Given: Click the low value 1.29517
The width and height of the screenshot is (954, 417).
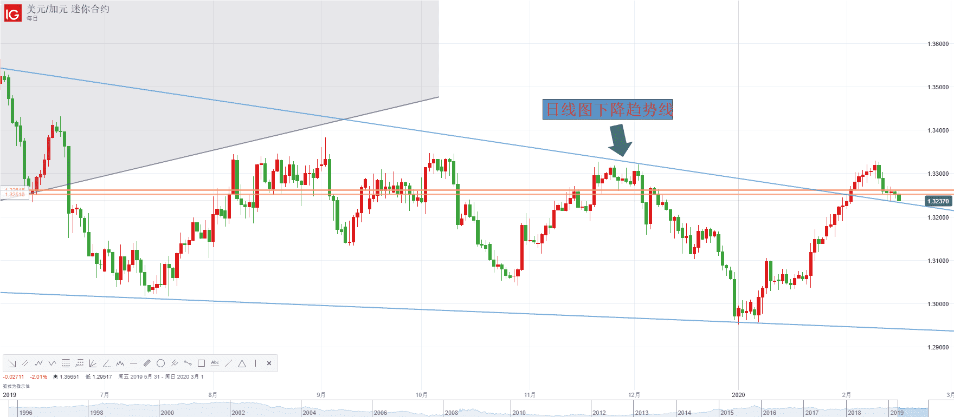Looking at the screenshot, I should click(x=102, y=377).
